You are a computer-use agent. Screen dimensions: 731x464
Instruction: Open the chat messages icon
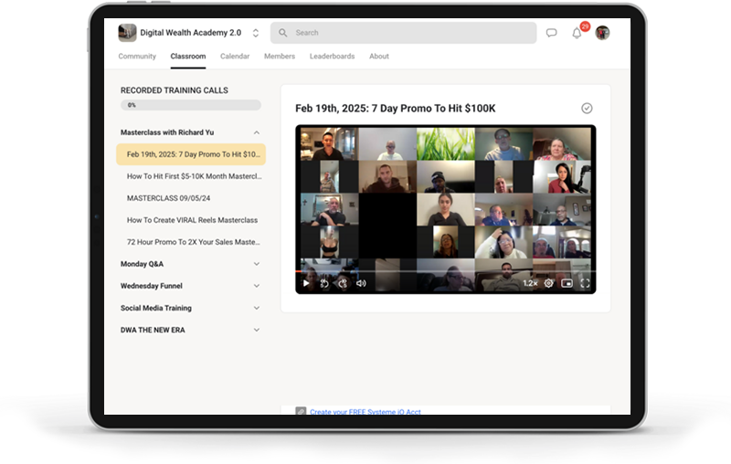(x=551, y=33)
